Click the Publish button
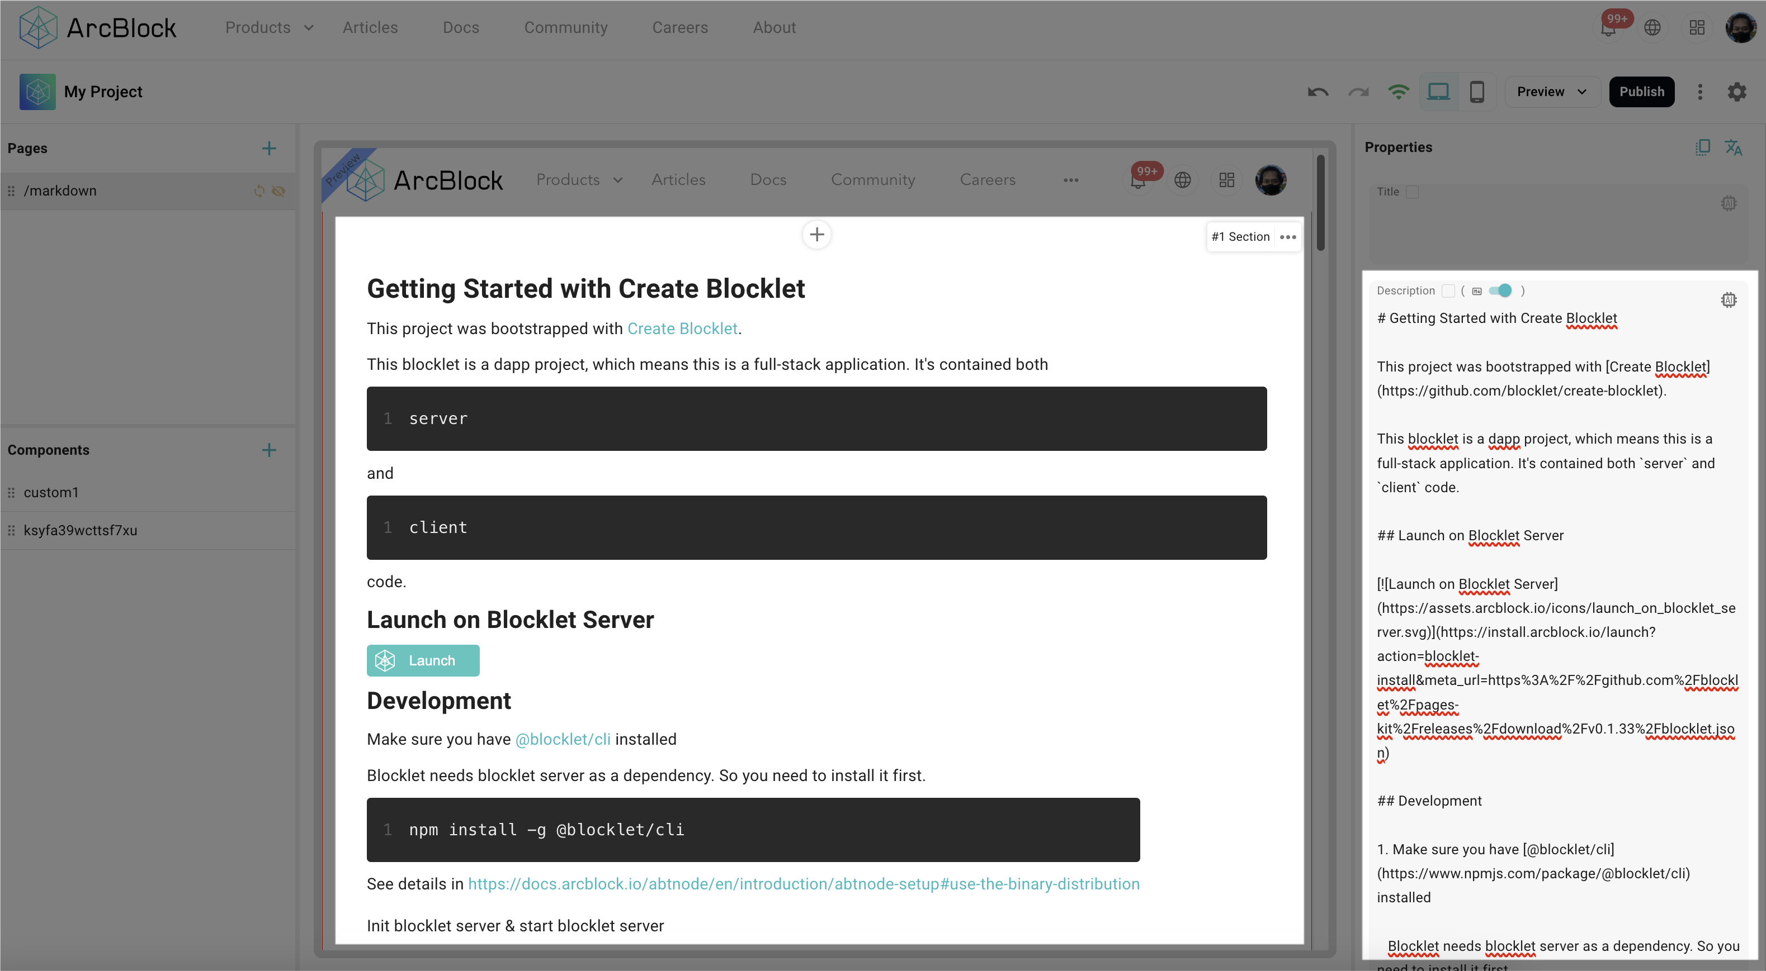This screenshot has width=1766, height=971. [x=1641, y=92]
